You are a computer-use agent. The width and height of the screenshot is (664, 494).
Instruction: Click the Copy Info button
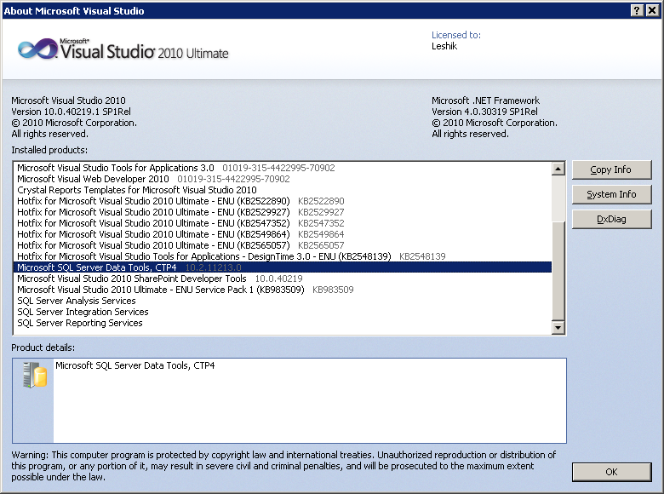coord(611,169)
